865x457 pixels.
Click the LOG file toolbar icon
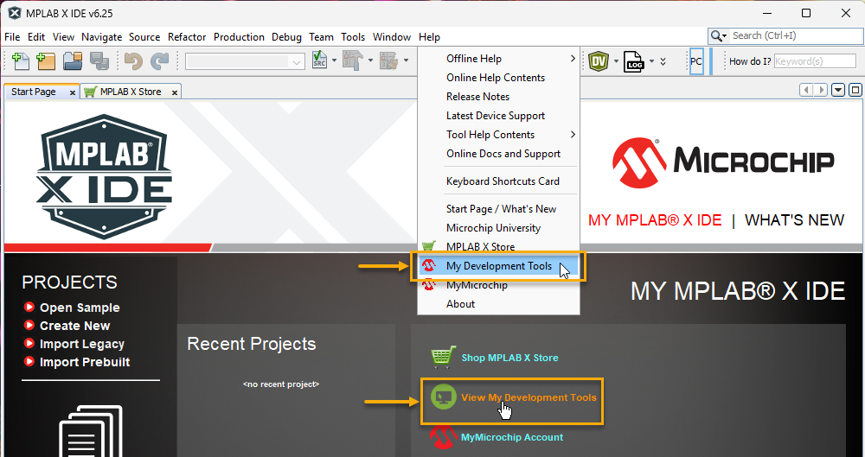tap(634, 61)
